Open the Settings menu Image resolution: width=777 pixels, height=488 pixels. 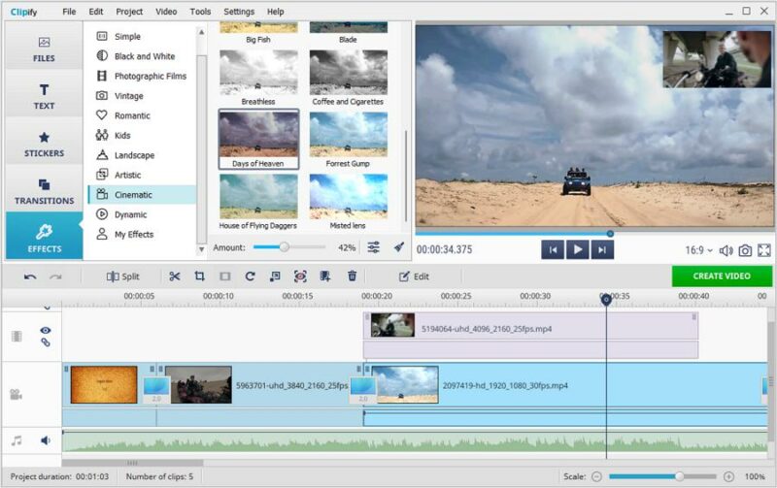pos(239,12)
